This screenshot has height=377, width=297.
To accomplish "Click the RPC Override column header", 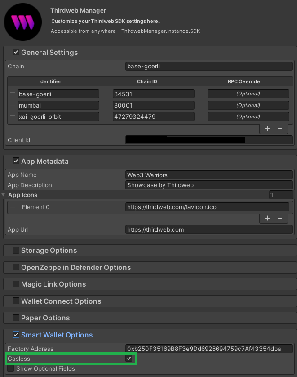I will [244, 81].
